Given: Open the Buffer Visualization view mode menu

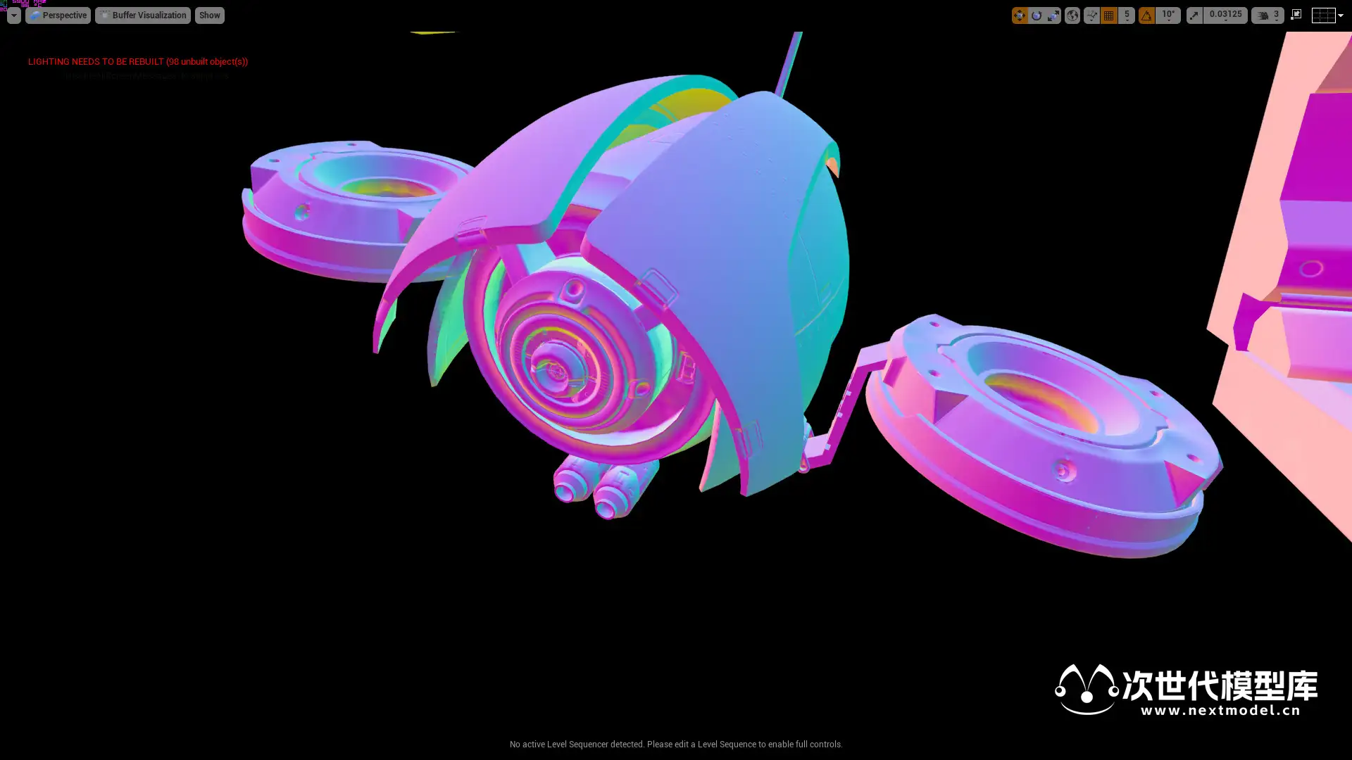Looking at the screenshot, I should [143, 15].
